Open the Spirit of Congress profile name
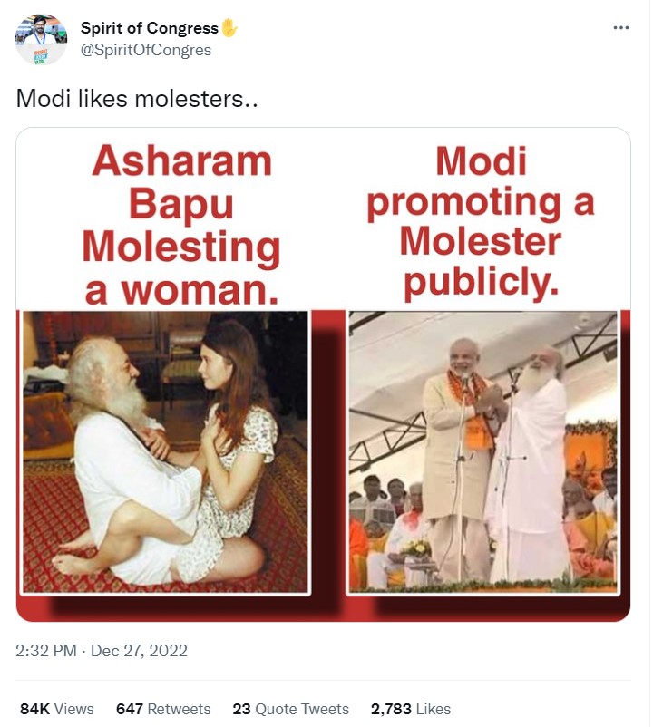This screenshot has width=653, height=727. click(x=151, y=28)
